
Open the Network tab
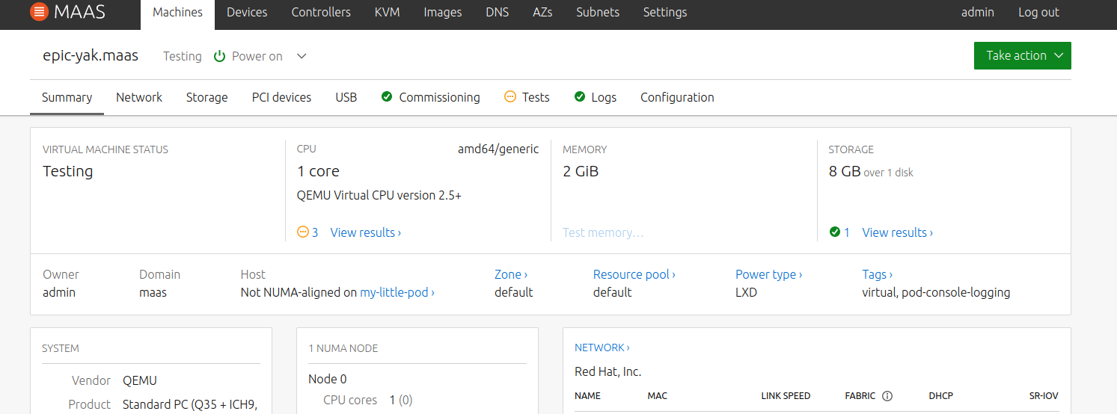click(x=139, y=97)
